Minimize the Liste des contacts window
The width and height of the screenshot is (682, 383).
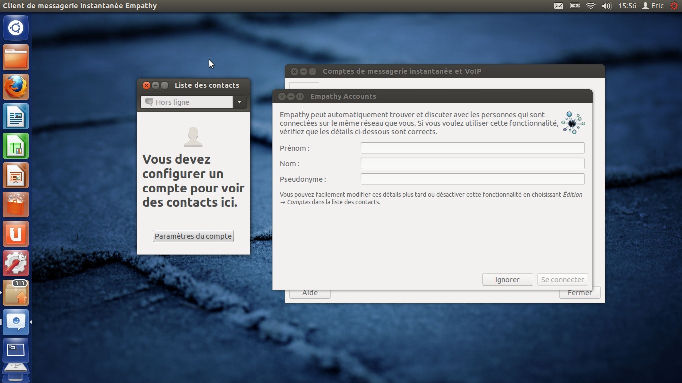click(155, 85)
